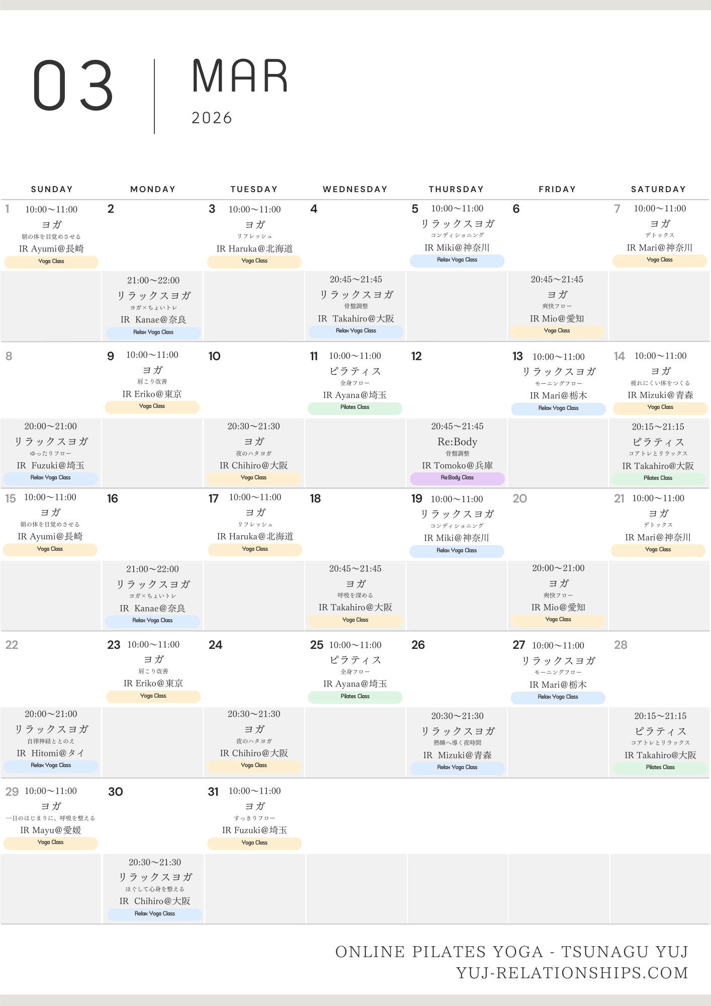This screenshot has height=1006, width=711.
Task: Select IR Eriko@東京 on March 9
Action: click(x=152, y=394)
